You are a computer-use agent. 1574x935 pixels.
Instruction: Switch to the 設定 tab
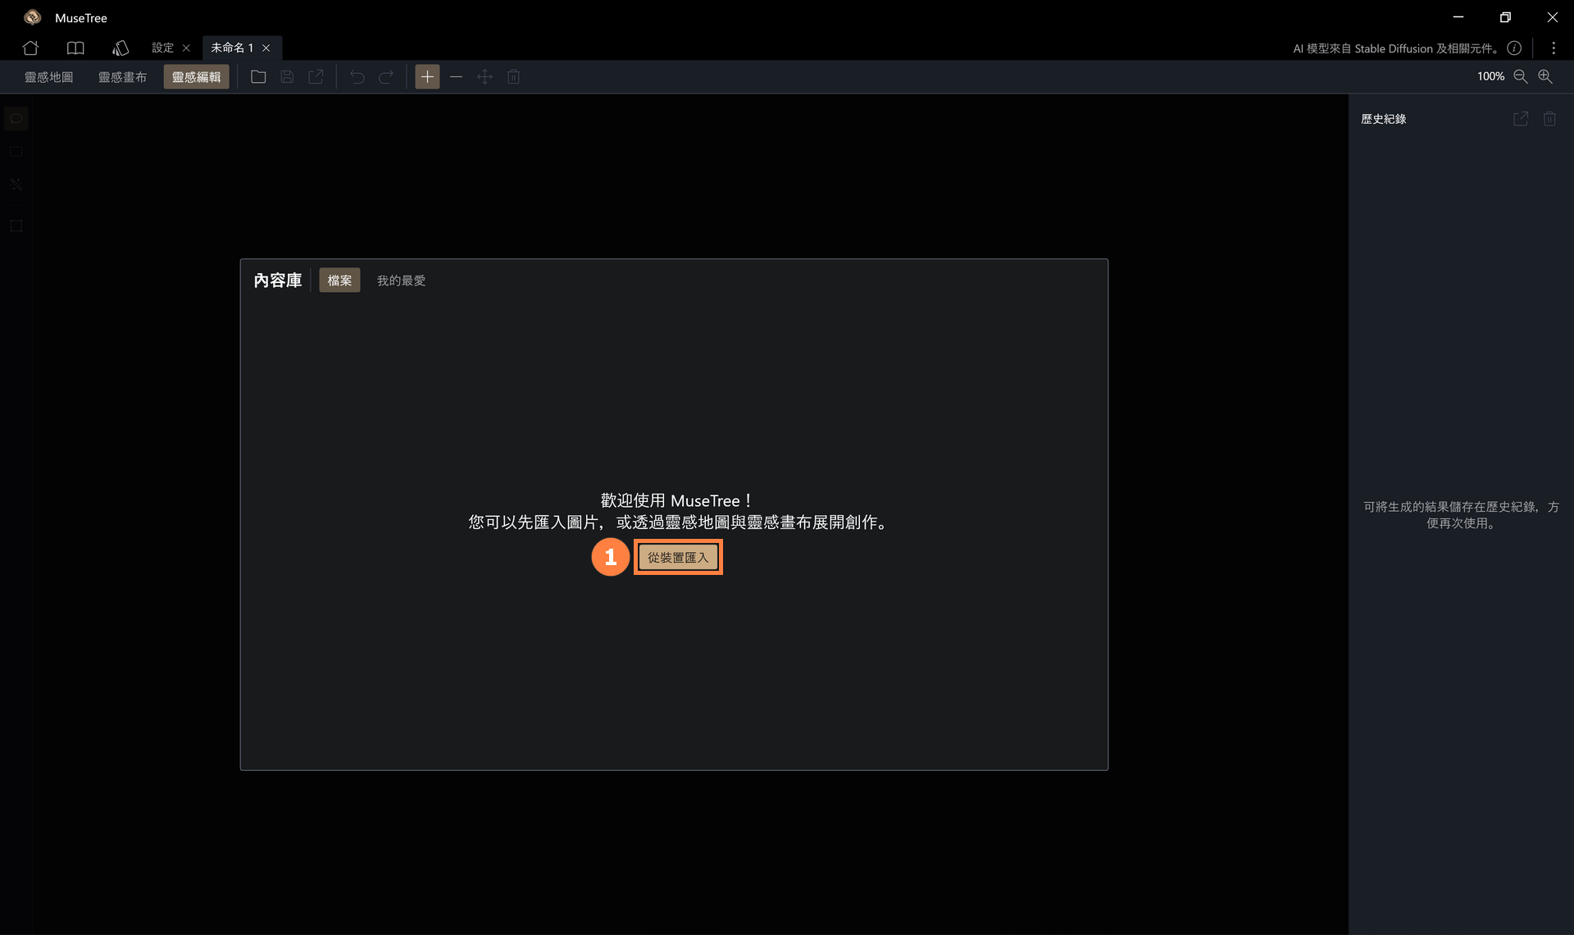(162, 48)
